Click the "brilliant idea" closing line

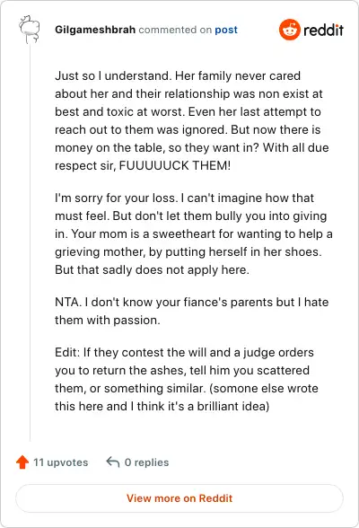pos(162,406)
